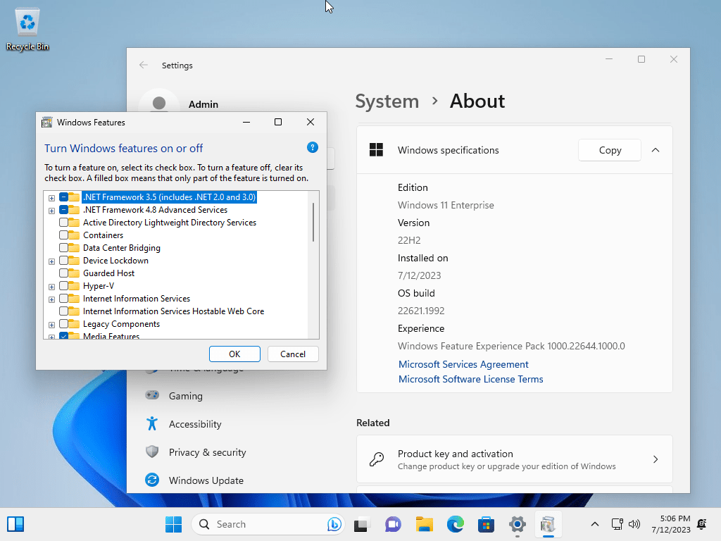The height and width of the screenshot is (541, 721).
Task: Open Widgets panel on the taskbar
Action: 15,524
